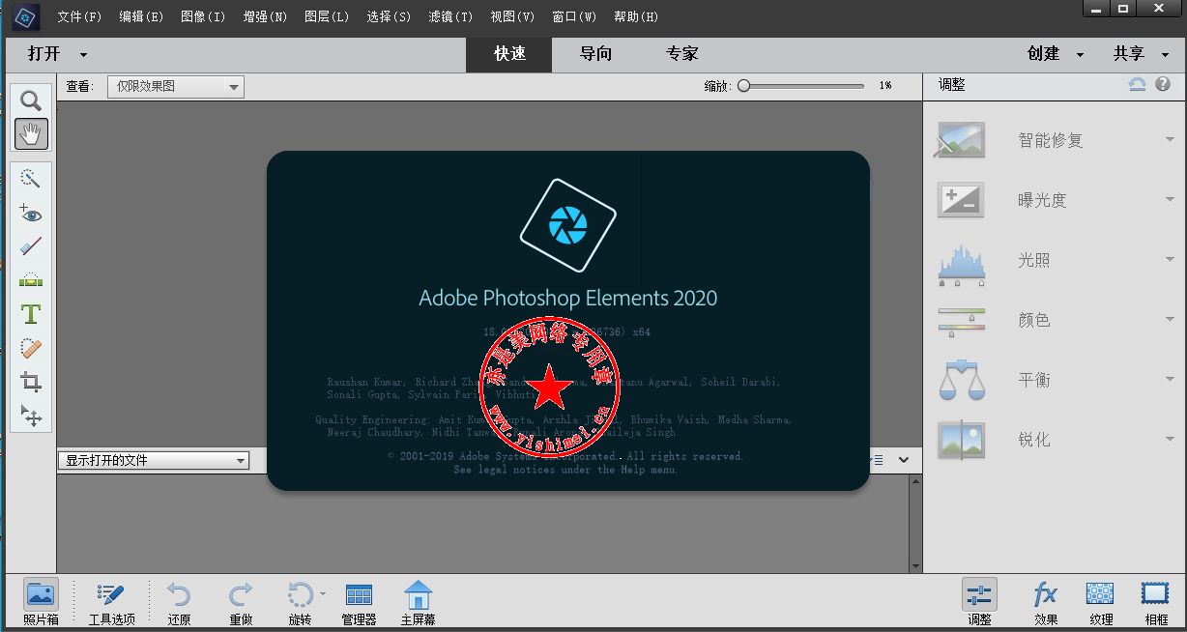Click the Exposure (曝光度) thumbnail icon
The height and width of the screenshot is (632, 1187).
[x=961, y=200]
